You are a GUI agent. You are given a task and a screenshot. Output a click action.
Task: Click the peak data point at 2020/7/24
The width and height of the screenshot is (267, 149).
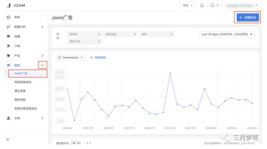point(170,73)
